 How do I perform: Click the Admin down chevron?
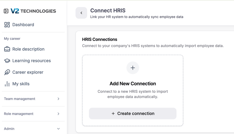(x=58, y=129)
